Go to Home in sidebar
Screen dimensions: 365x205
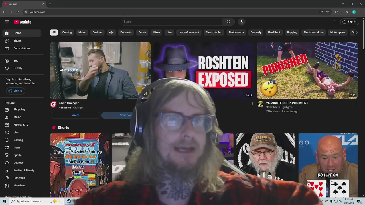pyautogui.click(x=22, y=33)
